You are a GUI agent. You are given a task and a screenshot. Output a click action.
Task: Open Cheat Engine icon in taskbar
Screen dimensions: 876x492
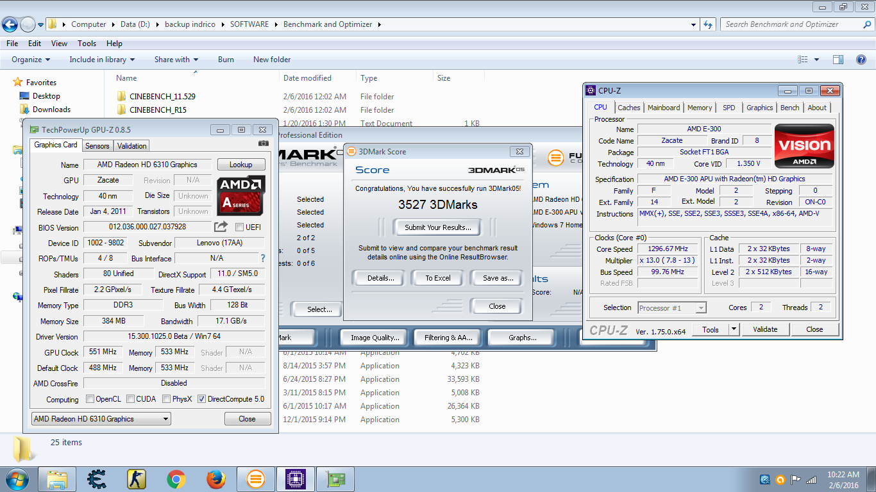point(97,479)
